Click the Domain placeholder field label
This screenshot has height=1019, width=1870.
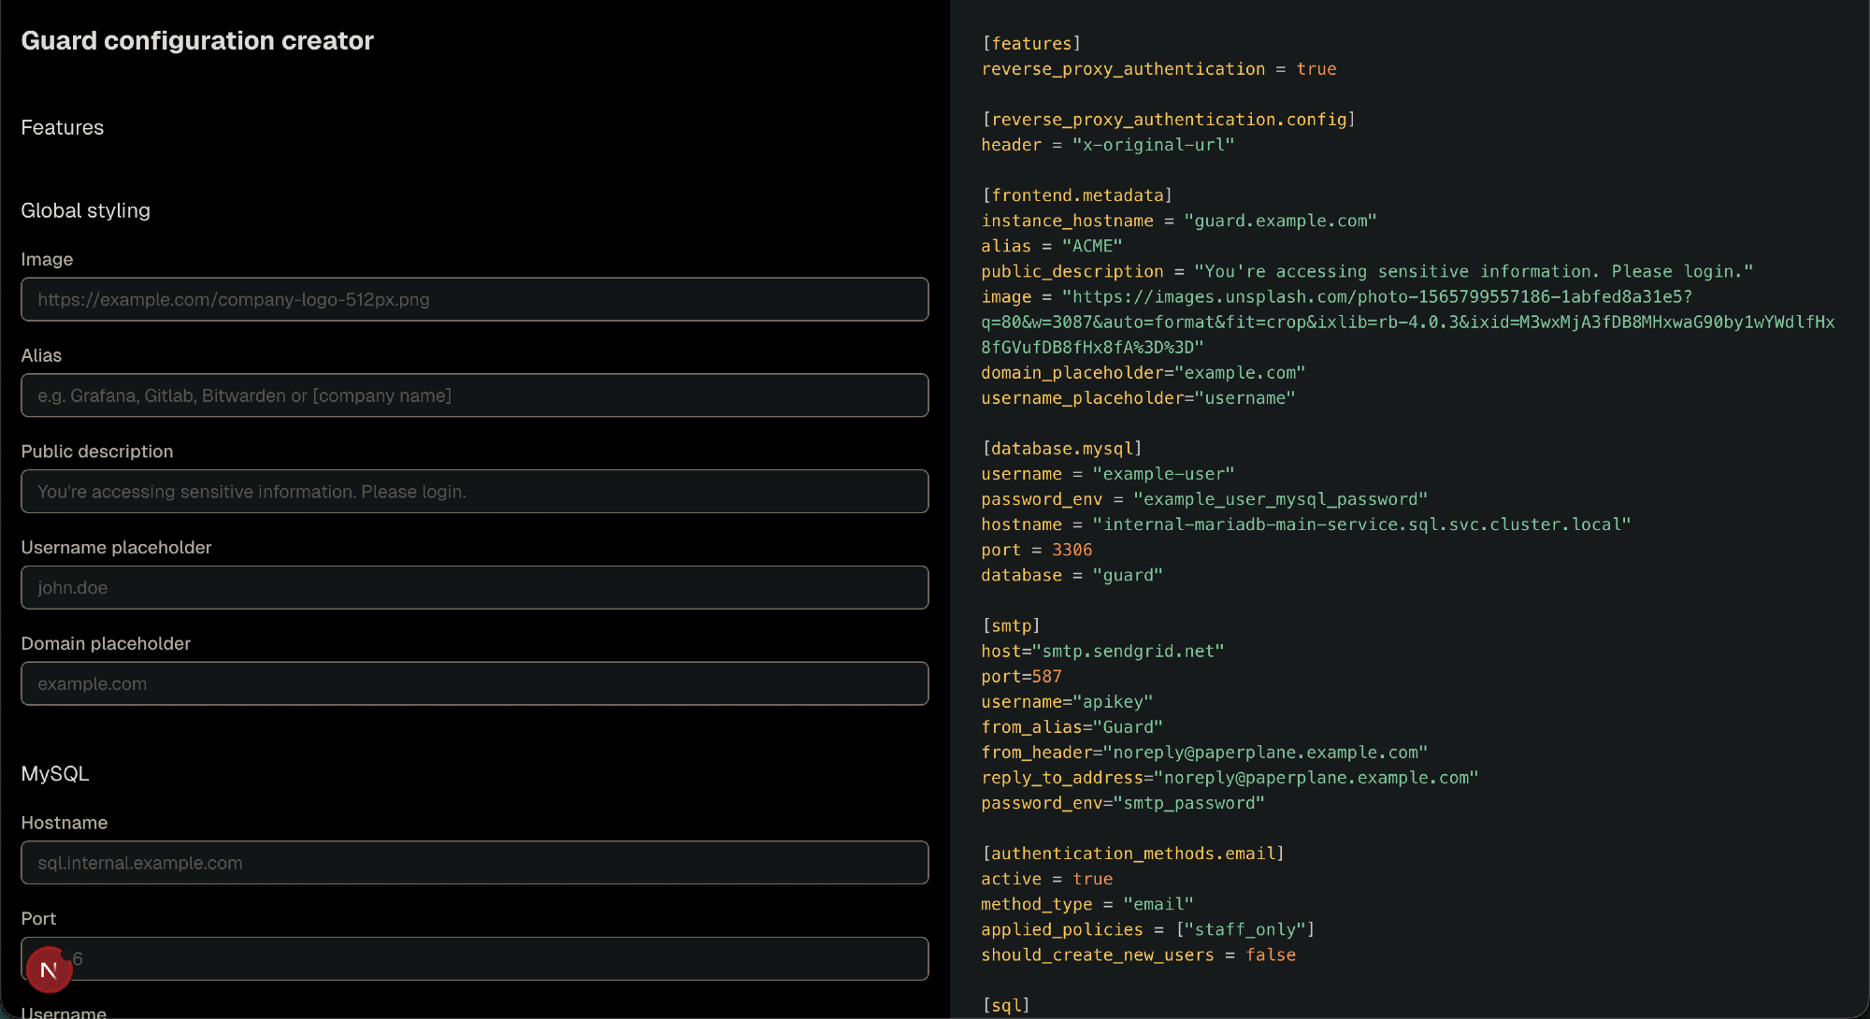tap(106, 644)
